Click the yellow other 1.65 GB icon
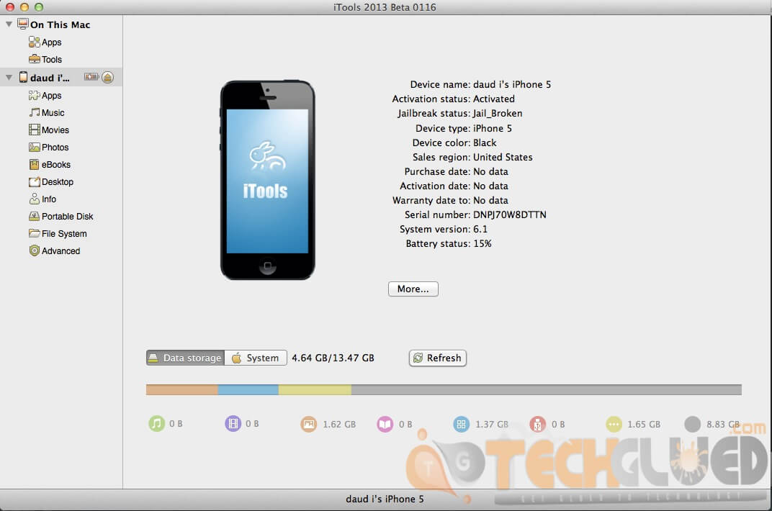 click(x=614, y=424)
